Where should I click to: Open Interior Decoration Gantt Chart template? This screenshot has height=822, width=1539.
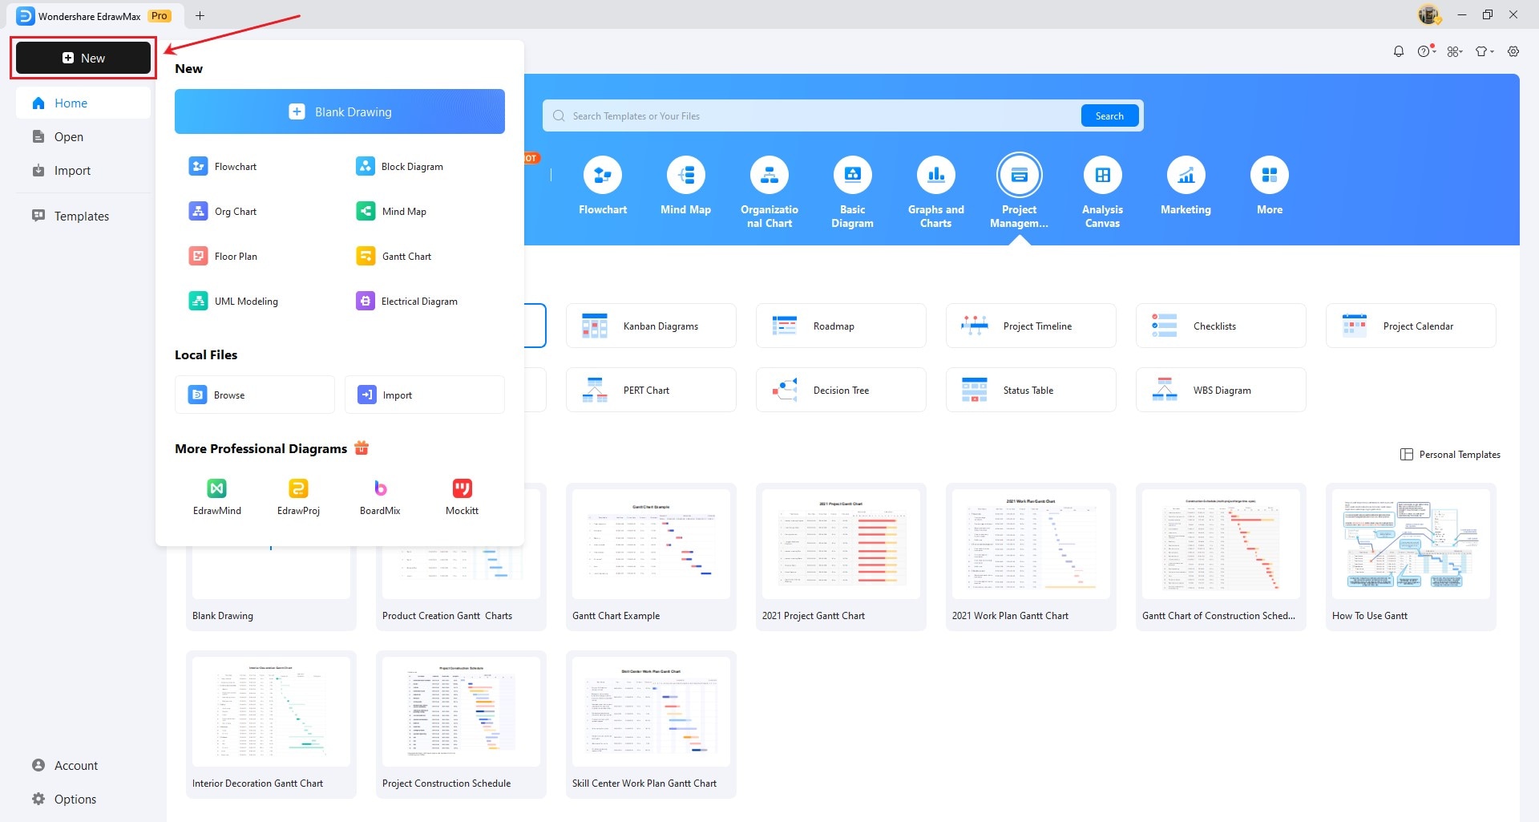click(271, 724)
